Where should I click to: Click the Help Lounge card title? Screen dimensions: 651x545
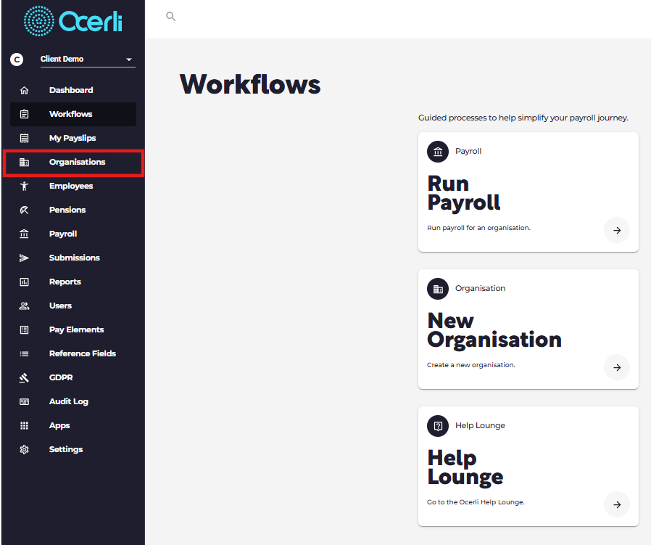tap(465, 467)
